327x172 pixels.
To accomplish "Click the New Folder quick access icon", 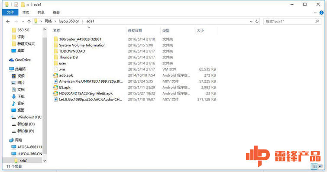I will (x=23, y=4).
